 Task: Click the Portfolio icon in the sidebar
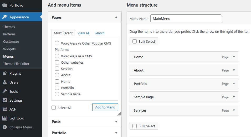[5, 5]
